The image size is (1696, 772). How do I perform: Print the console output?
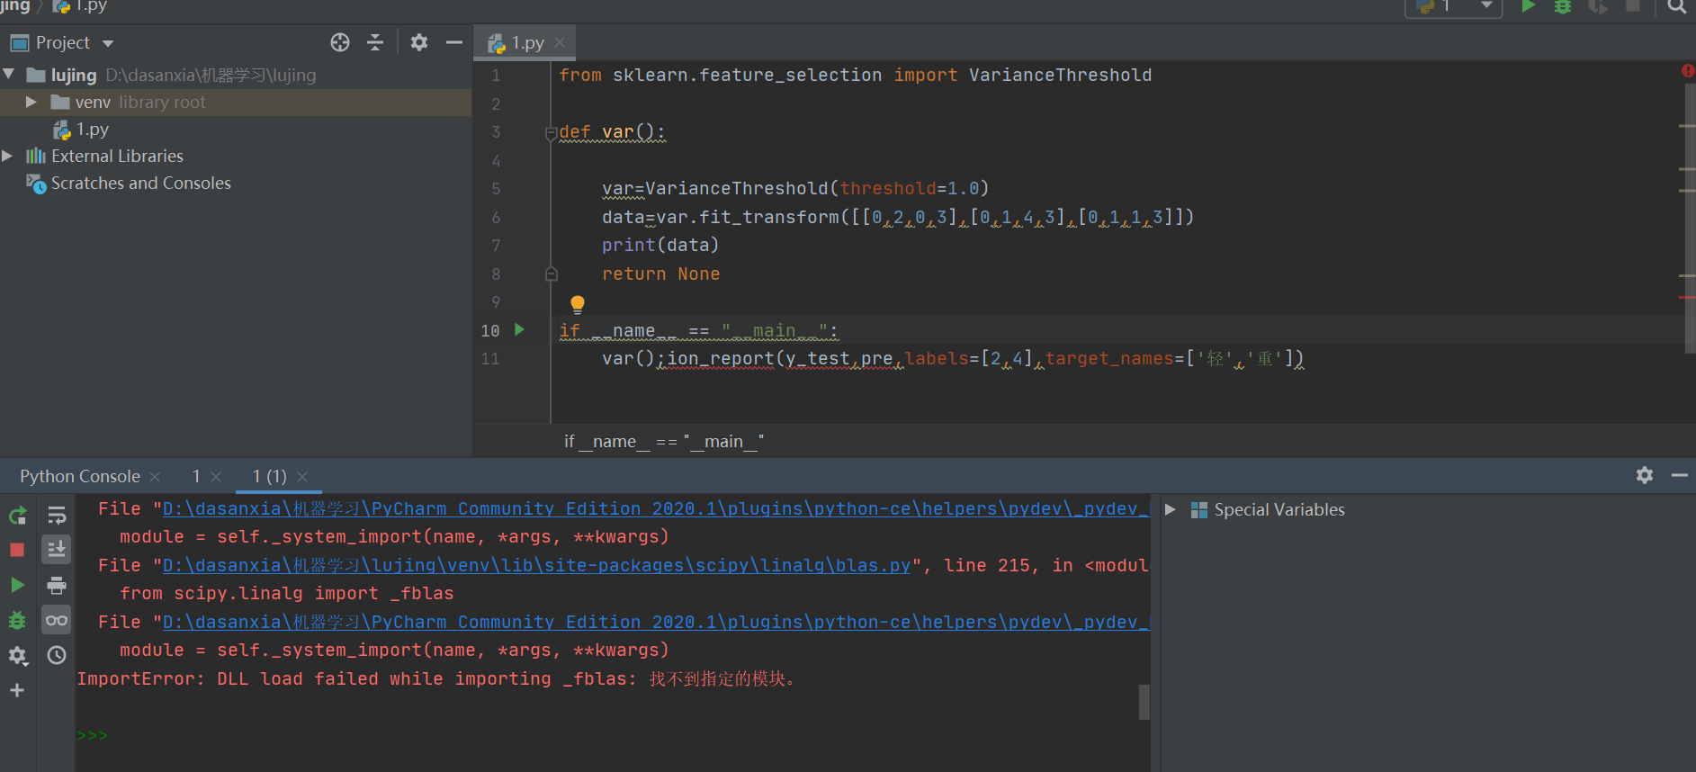(57, 586)
